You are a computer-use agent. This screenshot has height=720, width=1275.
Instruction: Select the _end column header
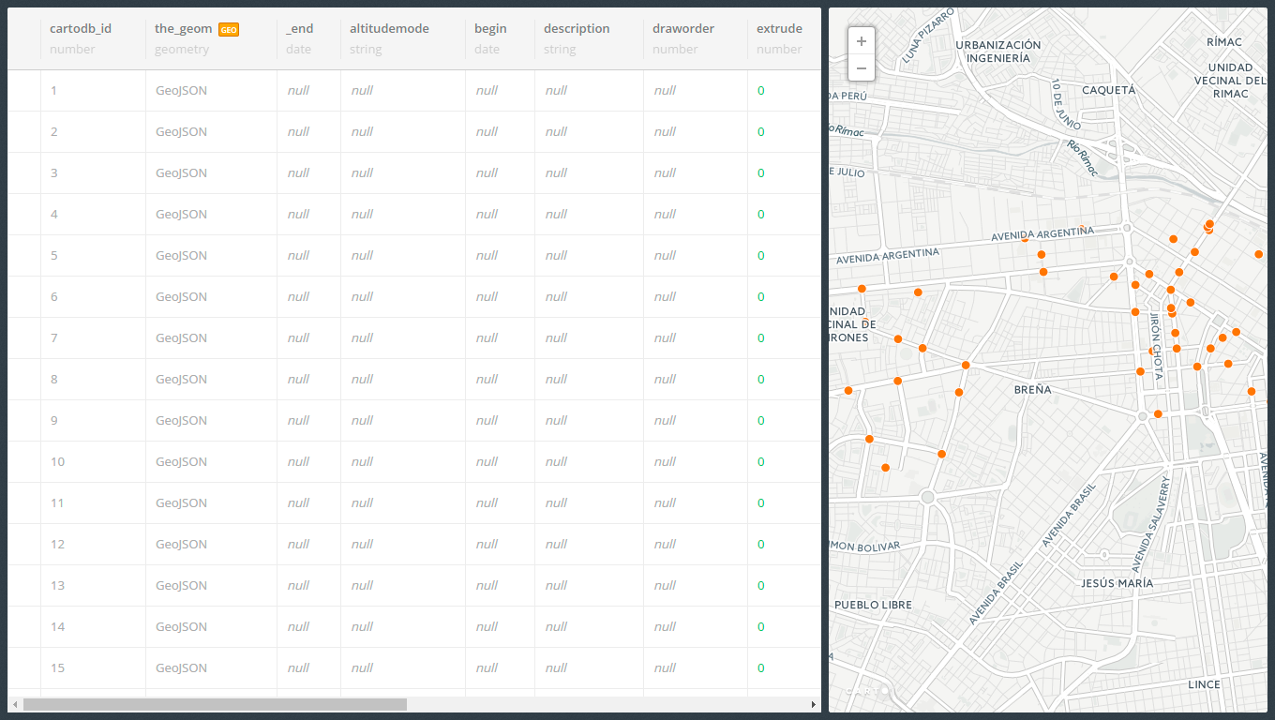point(300,28)
